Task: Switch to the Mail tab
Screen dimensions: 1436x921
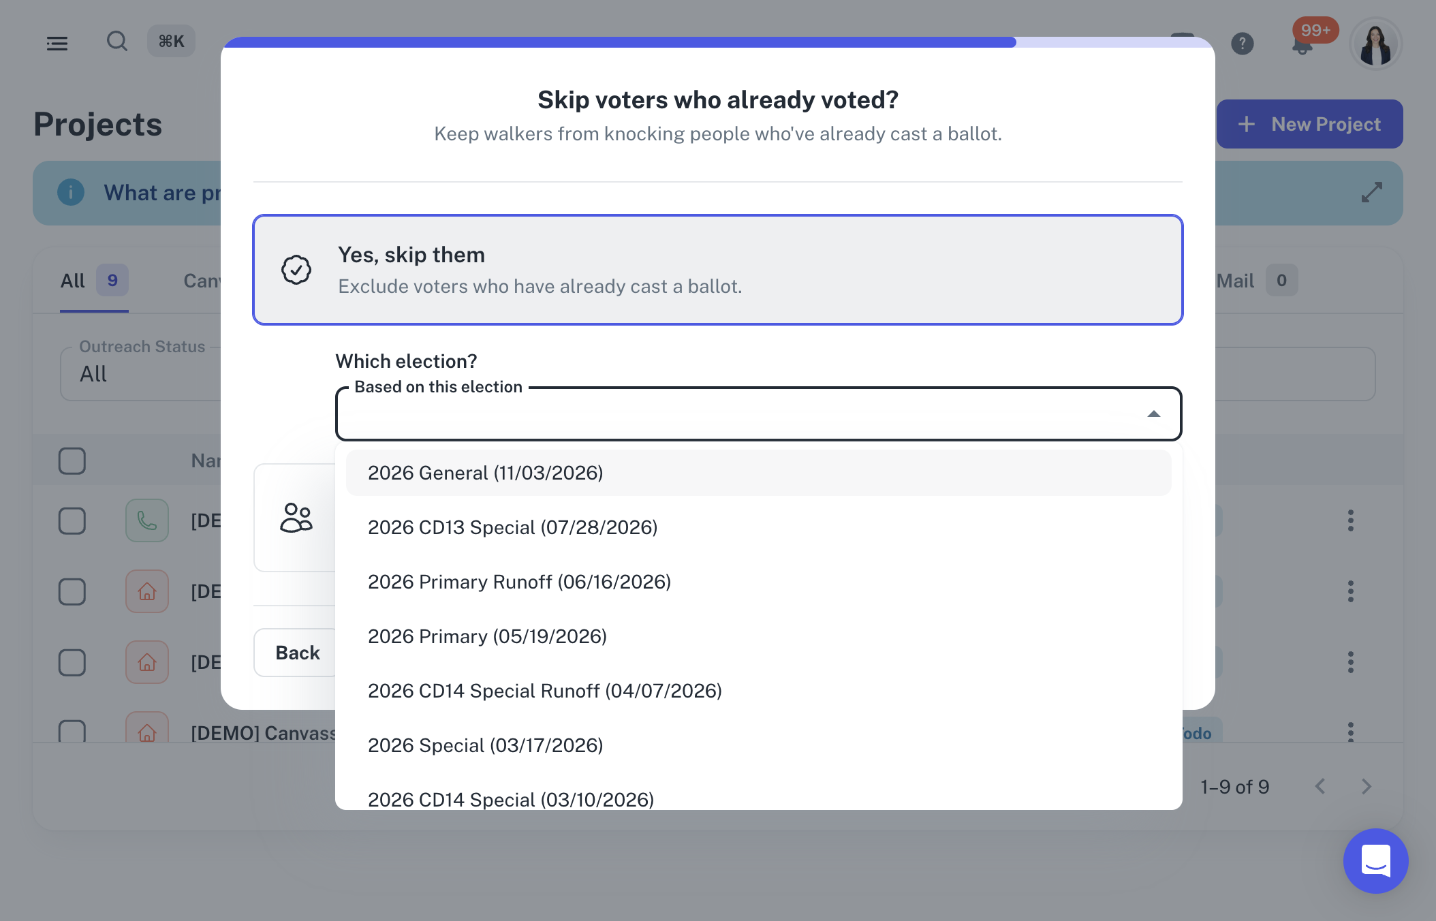Action: coord(1257,281)
